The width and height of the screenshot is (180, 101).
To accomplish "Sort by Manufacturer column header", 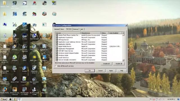I will pos(91,33).
